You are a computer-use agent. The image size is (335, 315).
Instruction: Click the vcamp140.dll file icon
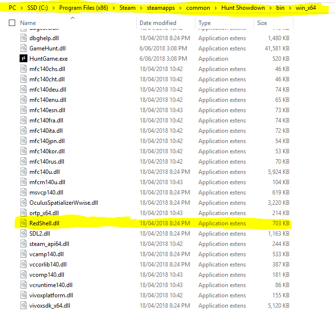coord(24,254)
